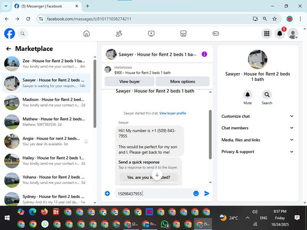The image size is (307, 230).
Task: Open the Windows action center notification icon
Action: click(x=297, y=218)
